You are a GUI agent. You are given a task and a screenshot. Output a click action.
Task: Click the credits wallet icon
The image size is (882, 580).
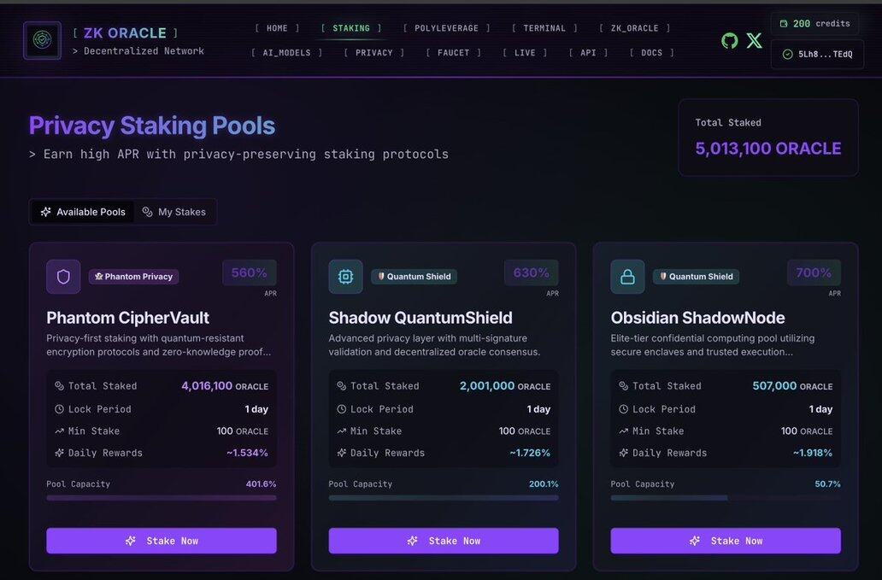click(x=784, y=24)
